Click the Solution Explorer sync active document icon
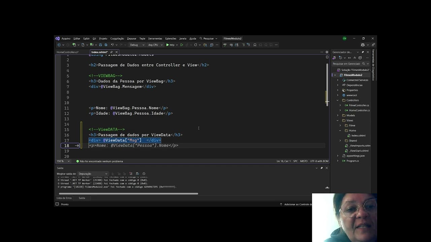This screenshot has height=242, width=431. [349, 58]
